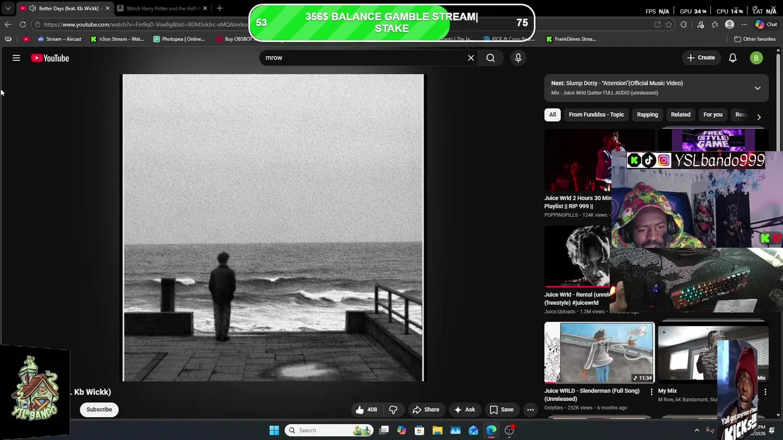Viewport: 783px width, 440px height.
Task: Open the Create menu
Action: (x=701, y=57)
